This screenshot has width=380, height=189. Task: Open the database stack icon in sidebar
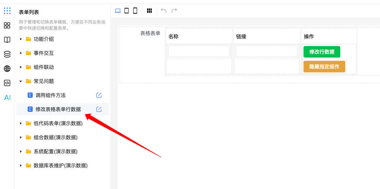coord(7,54)
